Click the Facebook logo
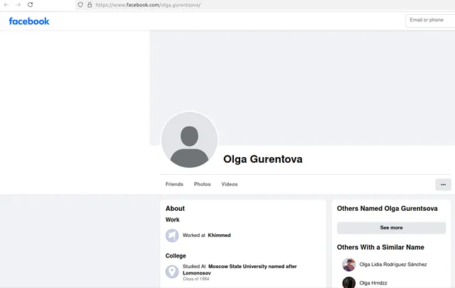The image size is (455, 288). pyautogui.click(x=29, y=21)
